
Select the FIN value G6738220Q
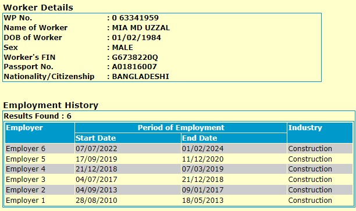click(135, 57)
